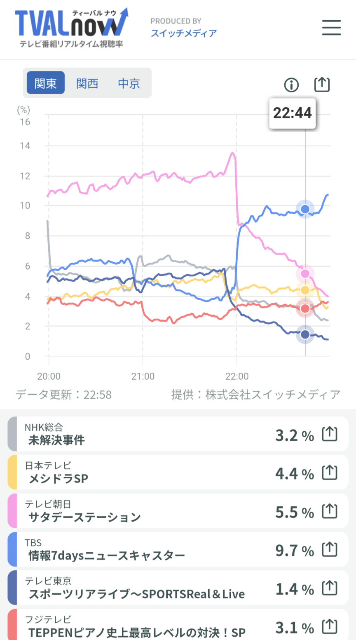Open the スイッチメディア producer link

tap(184, 33)
